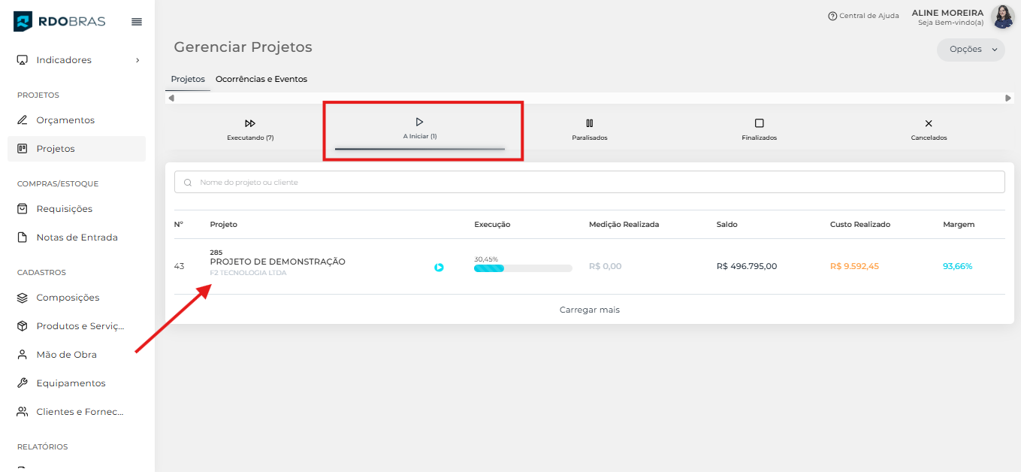Click the project name search field

(x=589, y=182)
